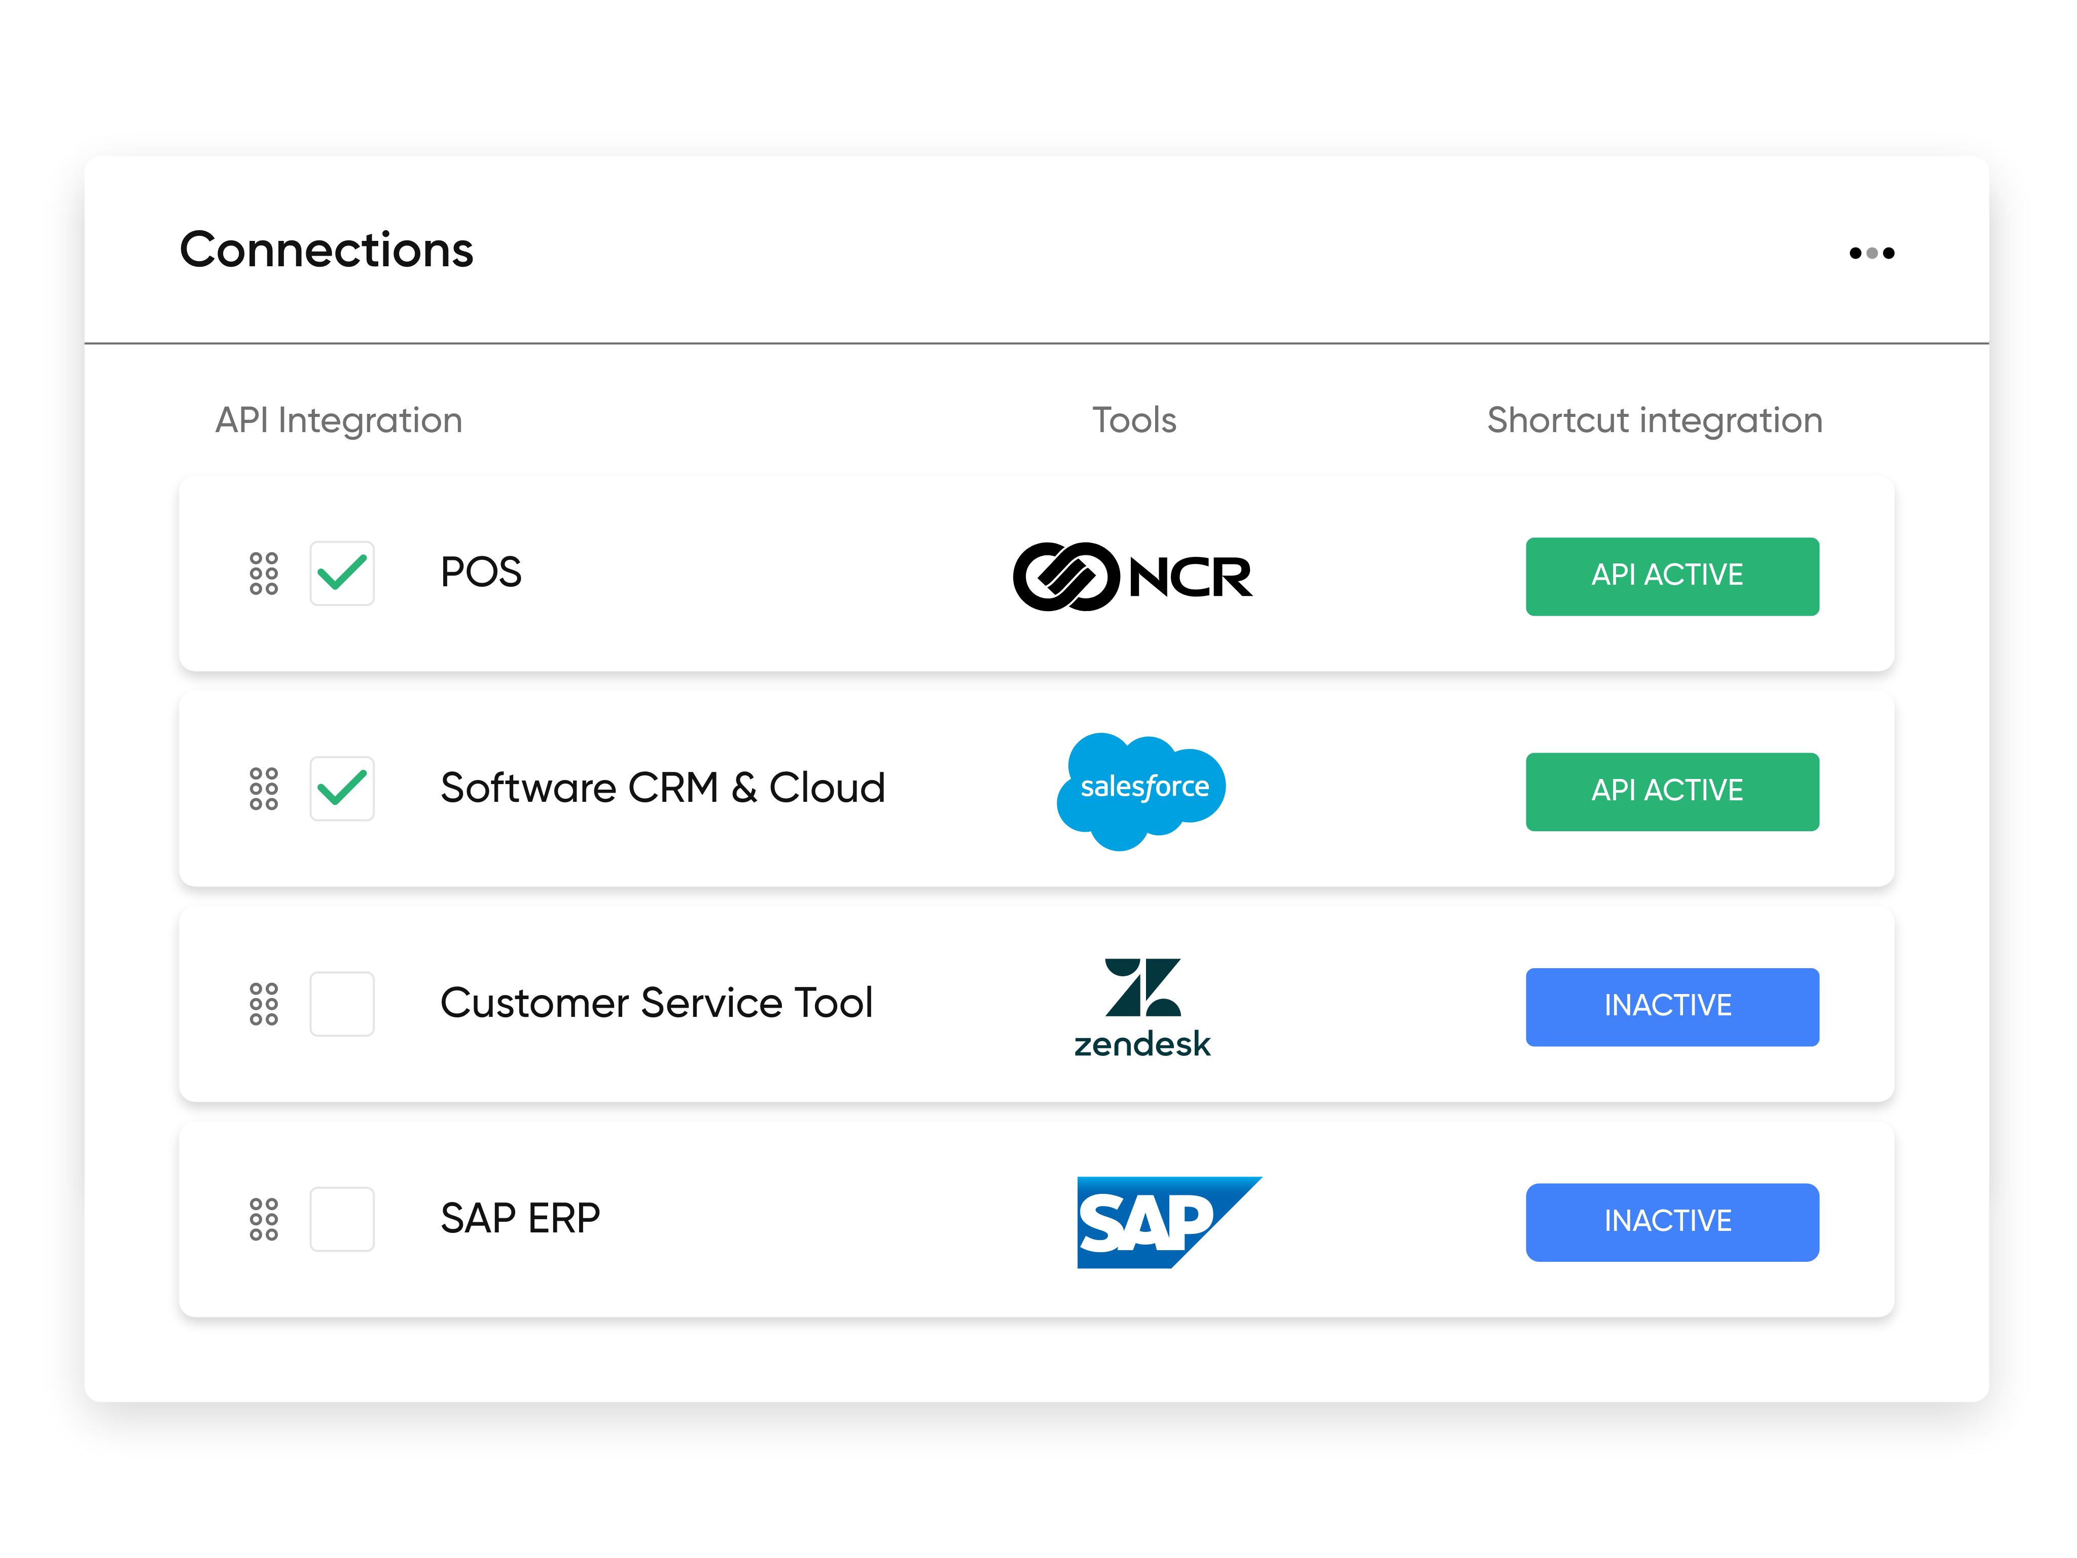Screen dimensions: 2077x1558
Task: Uncheck the POS integration checkbox
Action: click(x=342, y=574)
